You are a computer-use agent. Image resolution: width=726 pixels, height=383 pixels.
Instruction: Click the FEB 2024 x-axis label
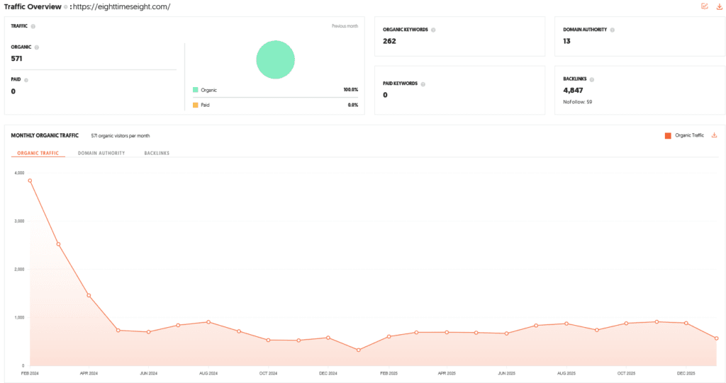(30, 373)
